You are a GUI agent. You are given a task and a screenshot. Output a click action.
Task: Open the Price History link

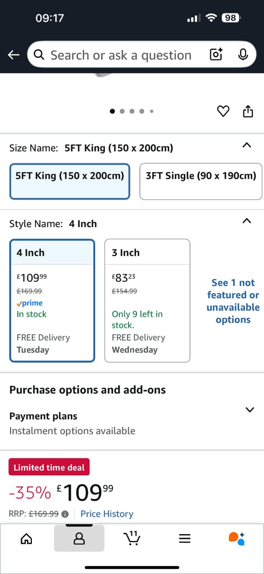pos(107,514)
